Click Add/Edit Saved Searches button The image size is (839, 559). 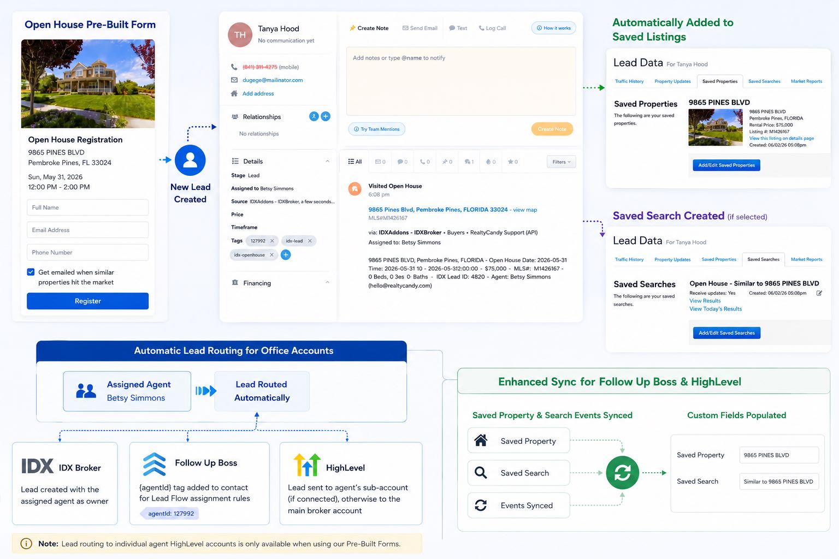pos(726,333)
